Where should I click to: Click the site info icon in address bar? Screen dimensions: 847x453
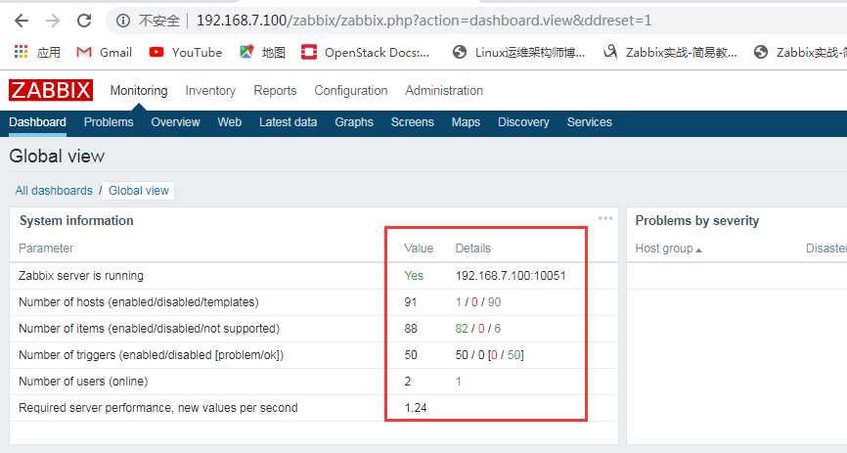coord(123,21)
